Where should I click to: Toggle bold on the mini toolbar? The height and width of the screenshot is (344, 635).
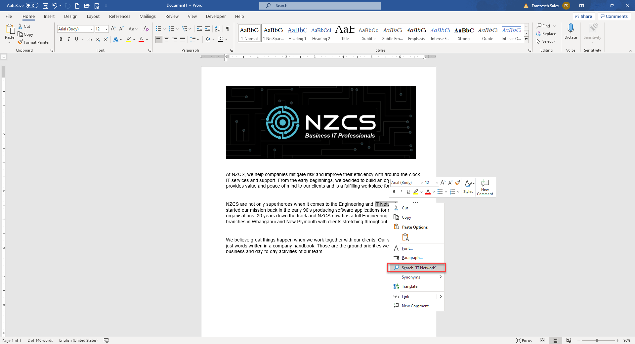pos(394,192)
